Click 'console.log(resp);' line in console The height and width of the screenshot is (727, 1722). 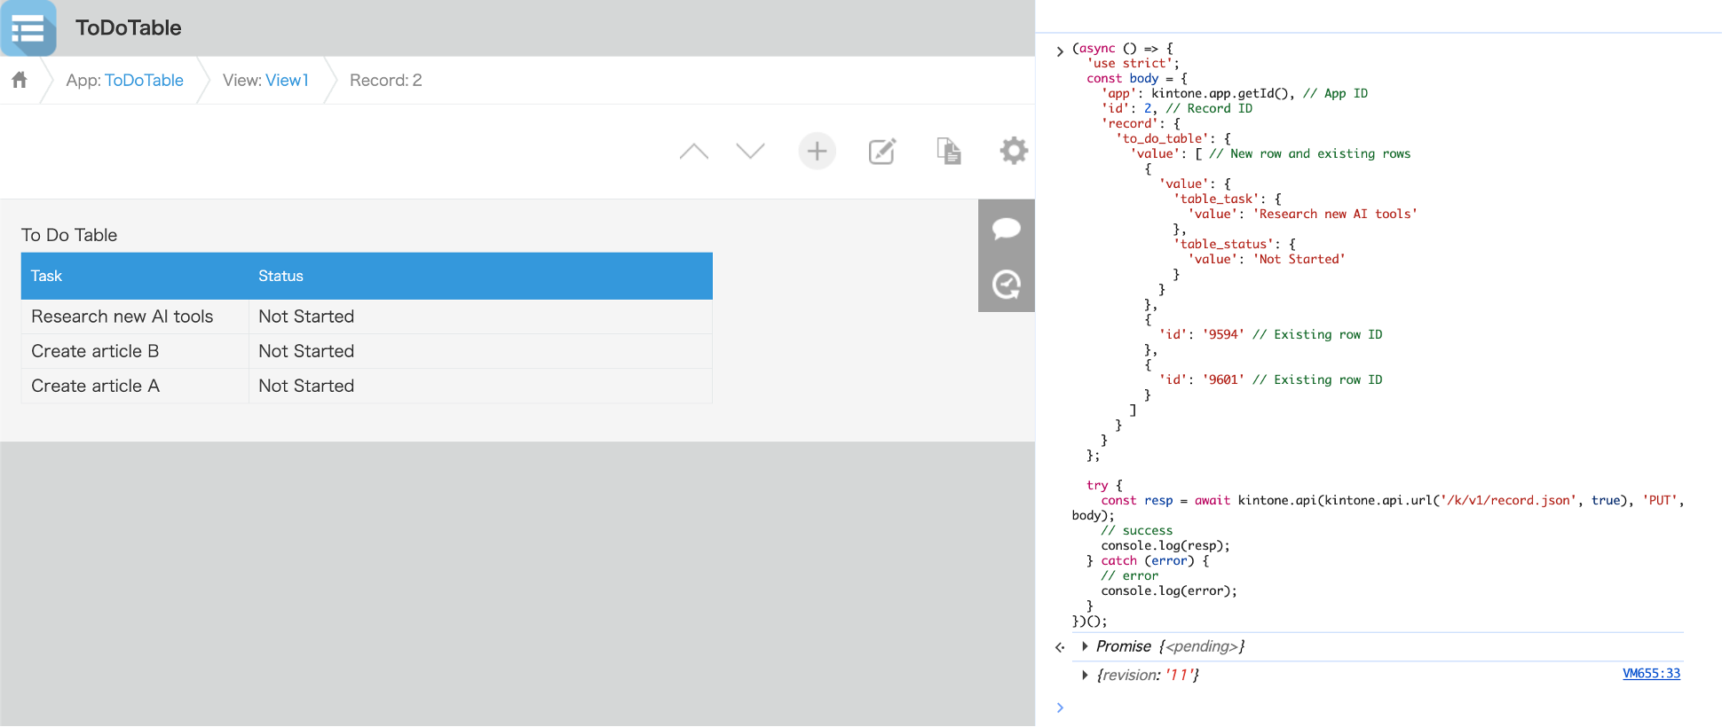click(x=1165, y=546)
